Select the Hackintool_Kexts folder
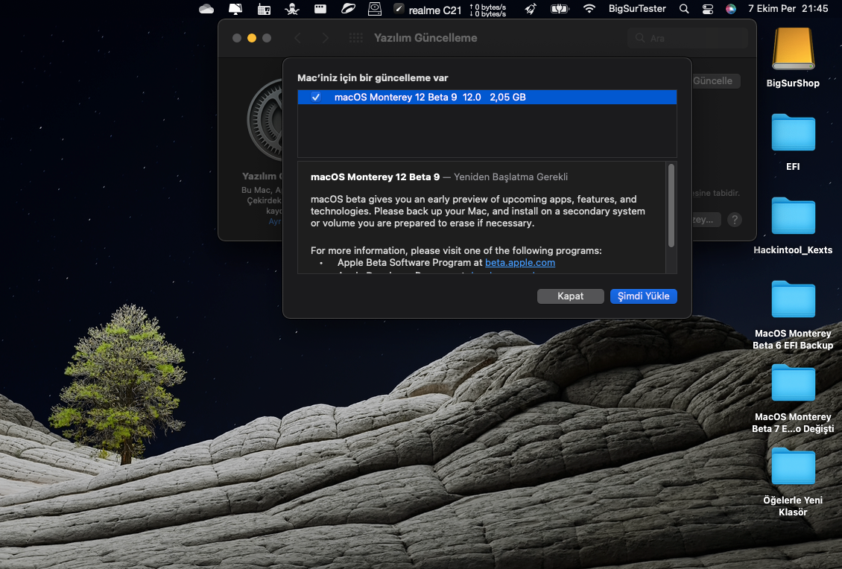842x569 pixels. [x=793, y=217]
